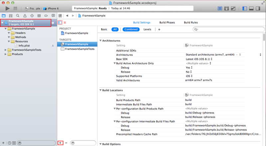Open the Fra...ple scheme selector
This screenshot has height=146, width=266.
[x=33, y=9]
